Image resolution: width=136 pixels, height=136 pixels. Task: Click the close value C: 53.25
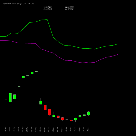pos(48,7)
